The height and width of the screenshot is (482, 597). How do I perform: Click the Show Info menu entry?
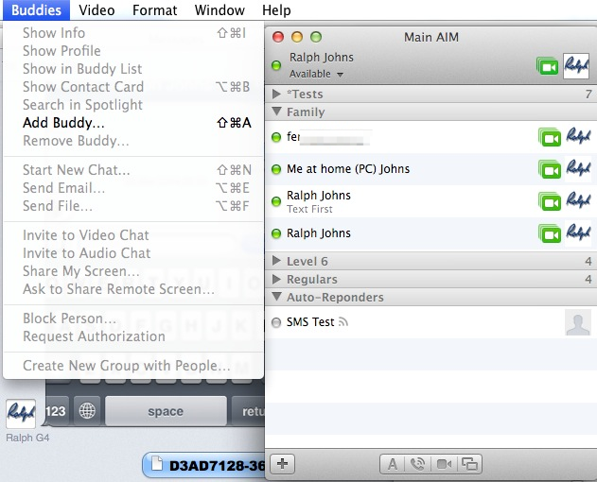pyautogui.click(x=133, y=33)
